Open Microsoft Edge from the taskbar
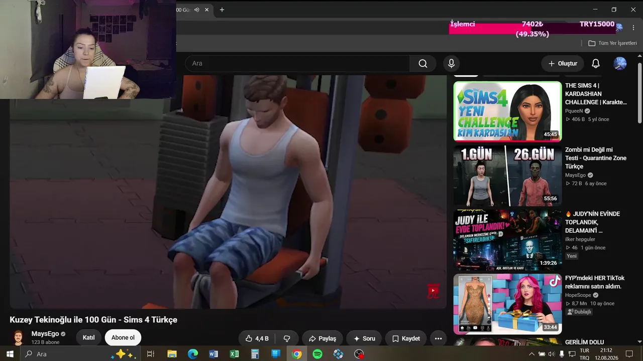The image size is (643, 361). [x=193, y=354]
